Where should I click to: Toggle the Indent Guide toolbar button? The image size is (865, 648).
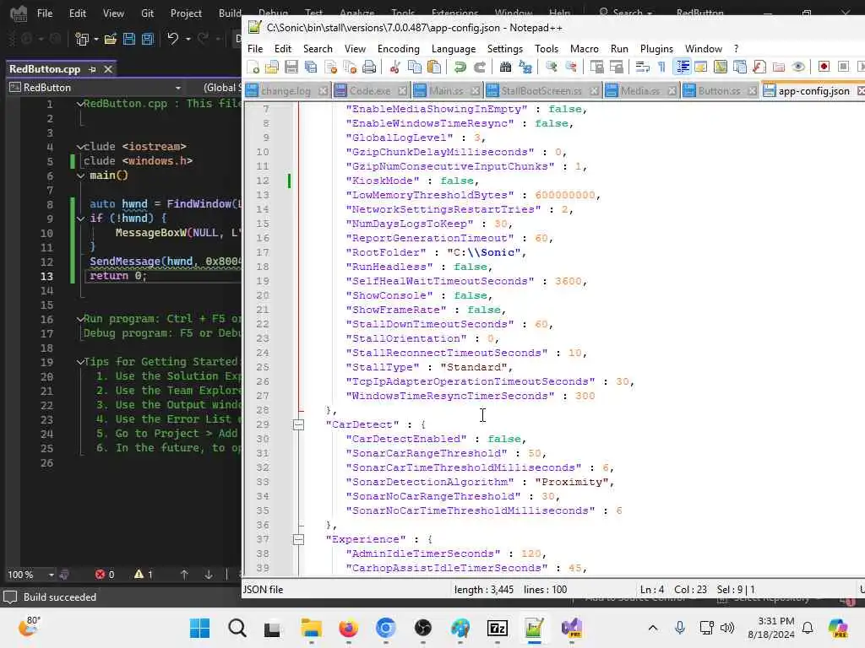tap(682, 67)
